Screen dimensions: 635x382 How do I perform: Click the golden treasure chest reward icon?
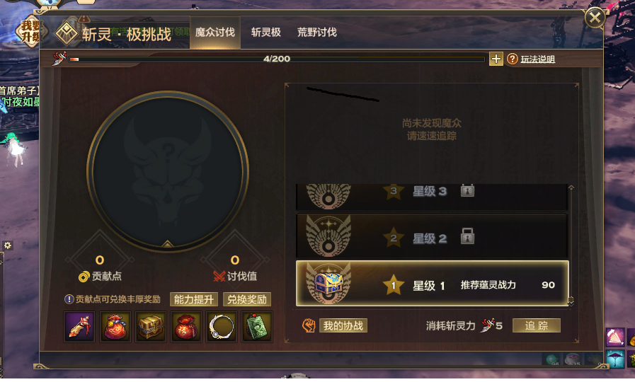click(150, 327)
